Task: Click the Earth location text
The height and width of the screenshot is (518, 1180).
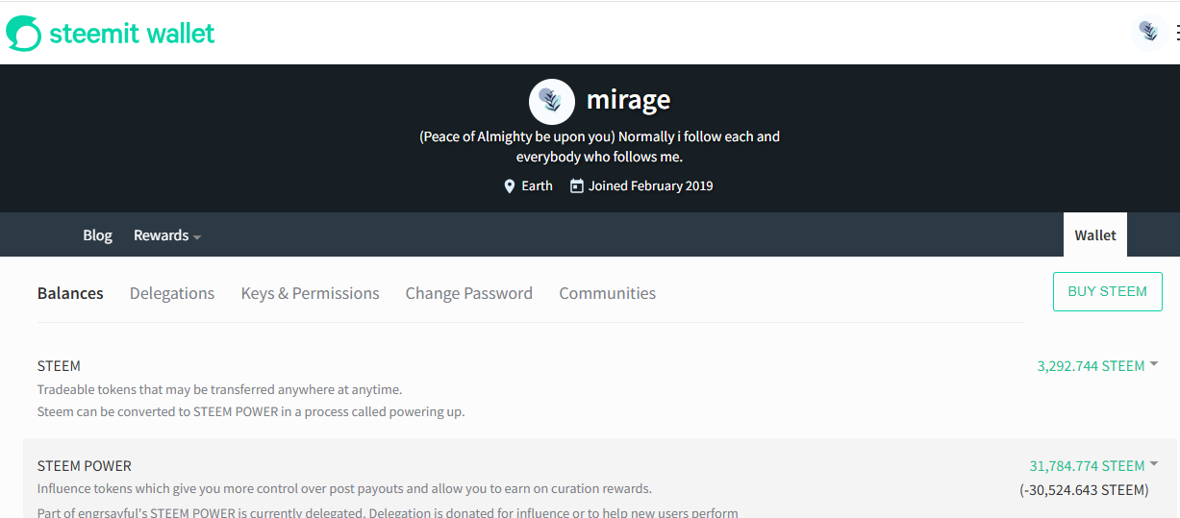Action: tap(537, 186)
